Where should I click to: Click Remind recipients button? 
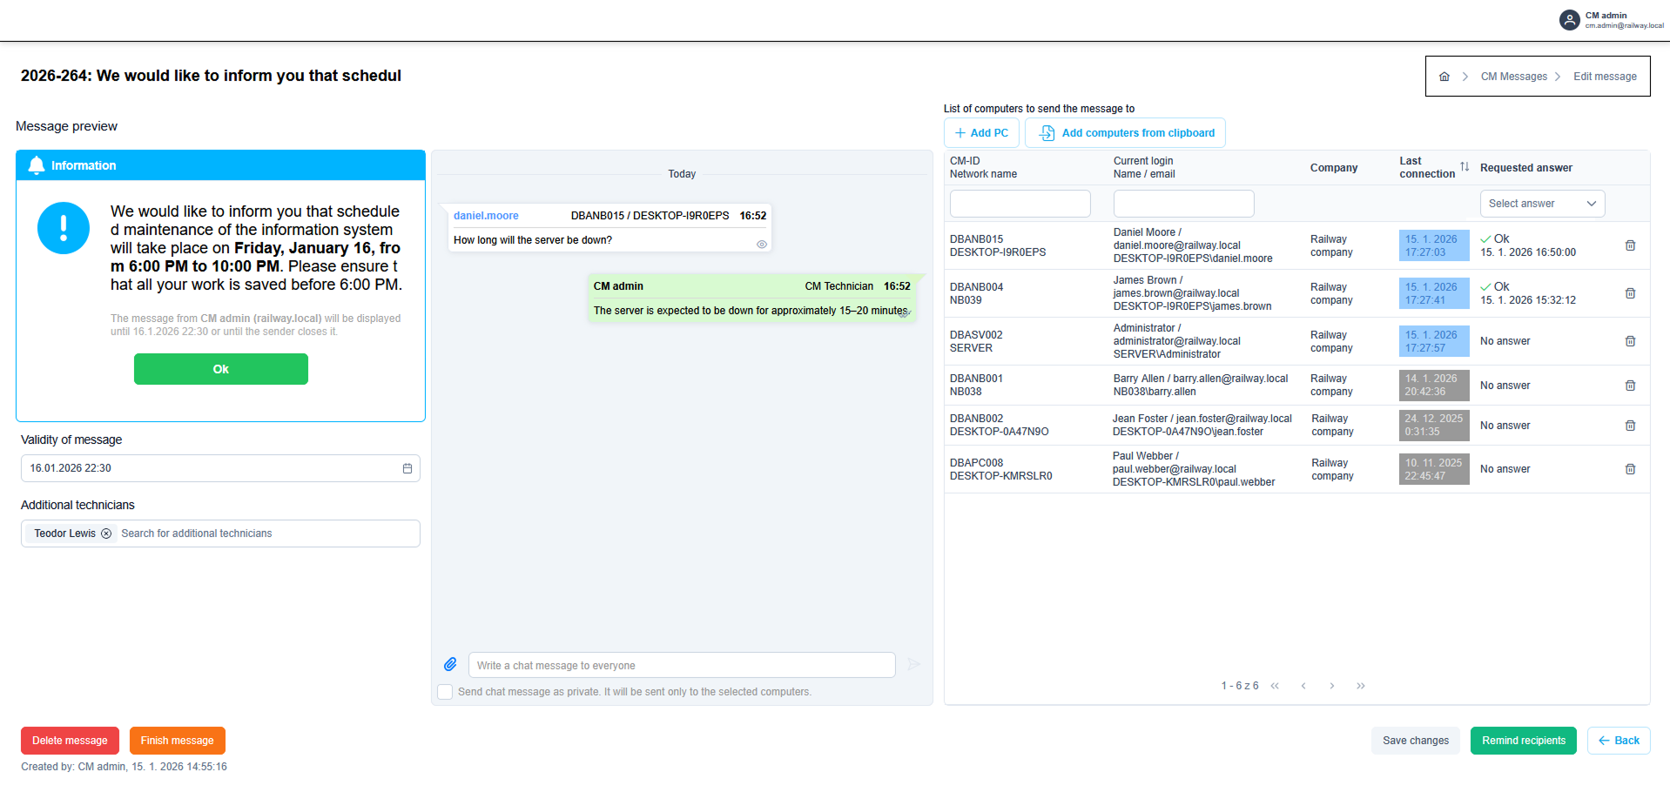click(x=1524, y=741)
